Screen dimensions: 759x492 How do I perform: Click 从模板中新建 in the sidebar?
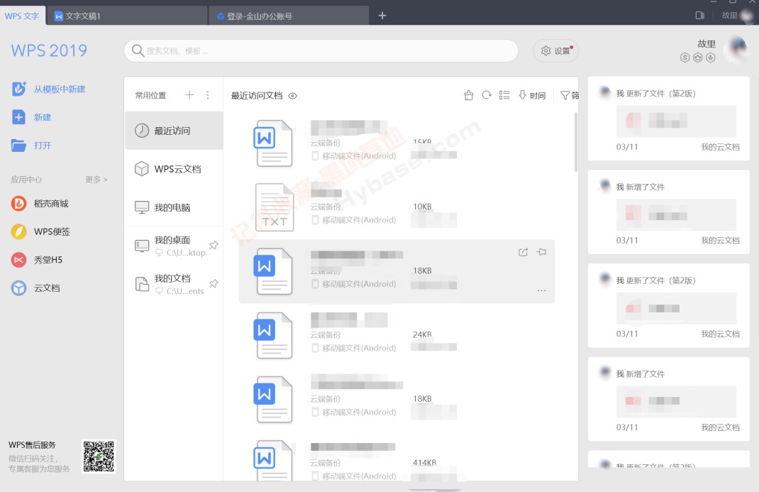pyautogui.click(x=48, y=89)
